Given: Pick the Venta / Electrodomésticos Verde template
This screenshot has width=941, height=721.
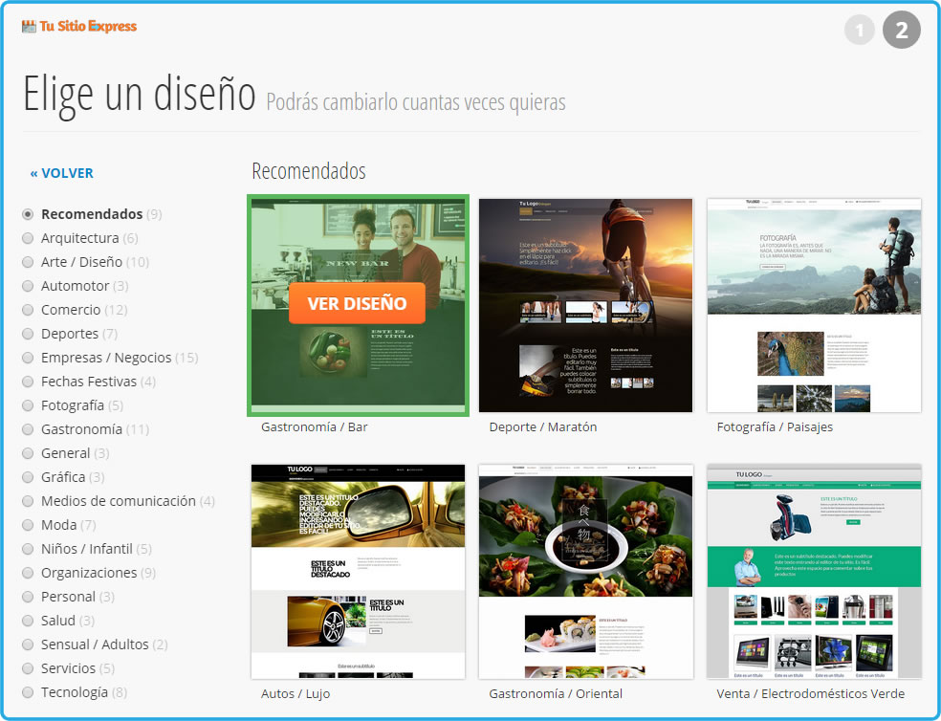Looking at the screenshot, I should (x=814, y=572).
